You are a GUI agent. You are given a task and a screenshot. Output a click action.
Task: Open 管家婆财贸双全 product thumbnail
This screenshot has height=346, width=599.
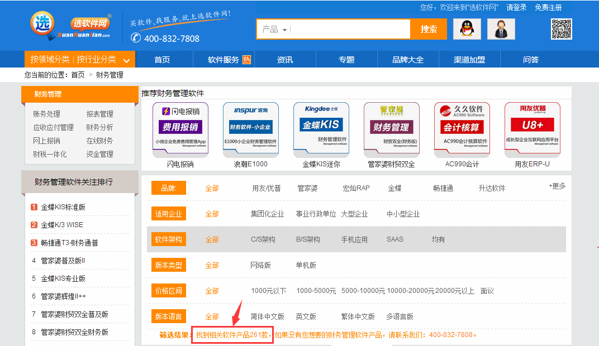[x=392, y=129]
